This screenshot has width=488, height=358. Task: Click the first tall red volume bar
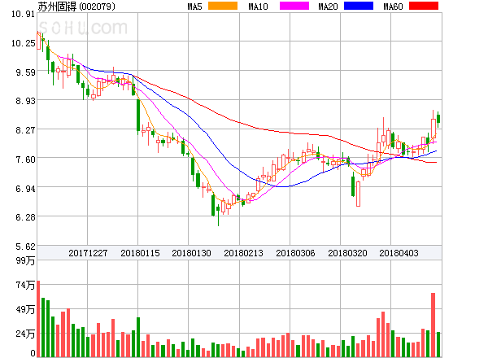click(38, 319)
